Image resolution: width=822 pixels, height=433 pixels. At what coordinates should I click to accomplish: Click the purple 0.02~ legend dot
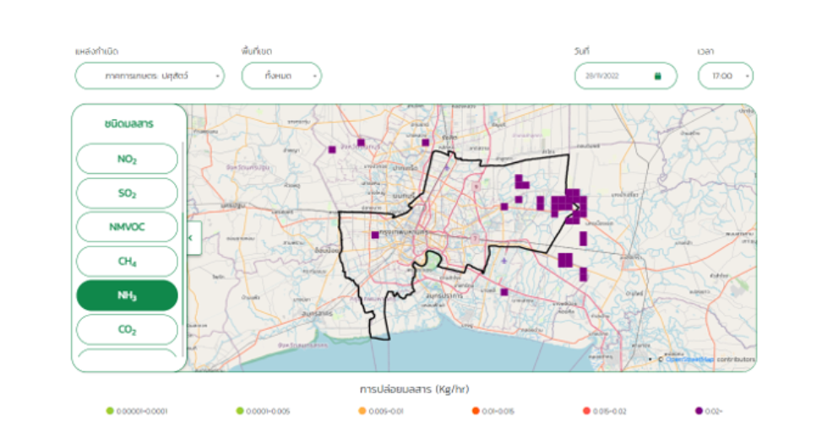(x=699, y=411)
